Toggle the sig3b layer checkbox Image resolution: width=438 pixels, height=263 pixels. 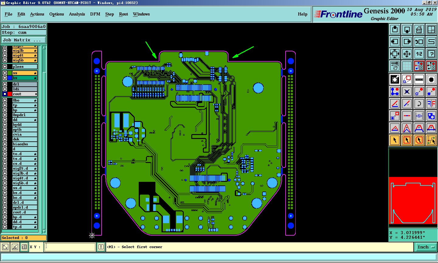5,50
